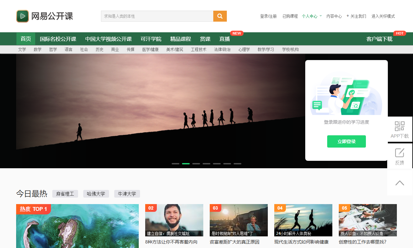The height and width of the screenshot is (248, 413).
Task: Click the HOT badge above 客户端下载
Action: click(400, 33)
